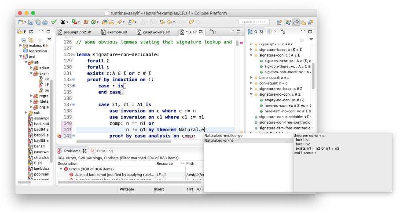Image resolution: width=400 pixels, height=212 pixels.
Task: Click the Quick Access search field
Action: (254, 22)
